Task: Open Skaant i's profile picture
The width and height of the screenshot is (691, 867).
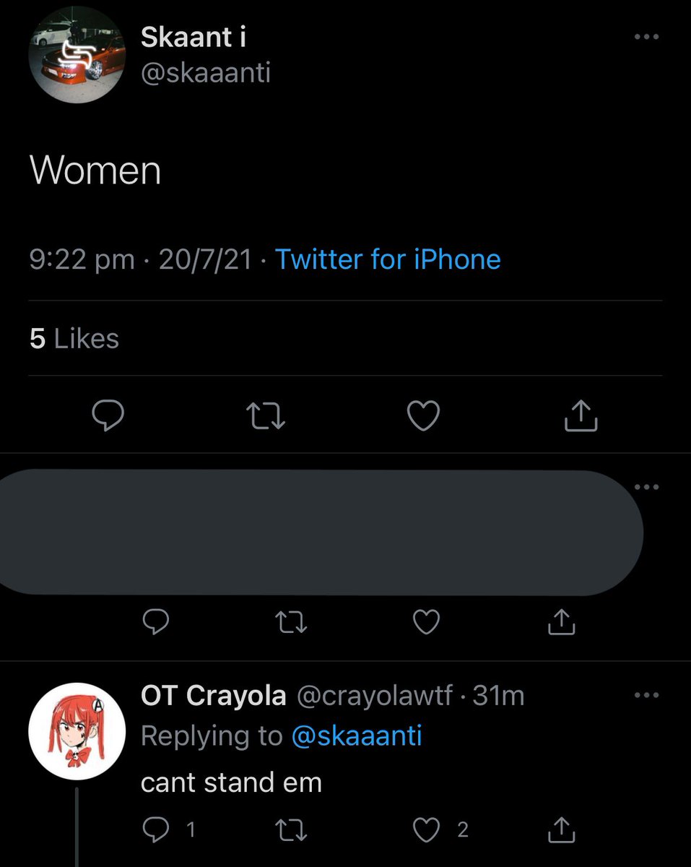Action: (x=78, y=56)
